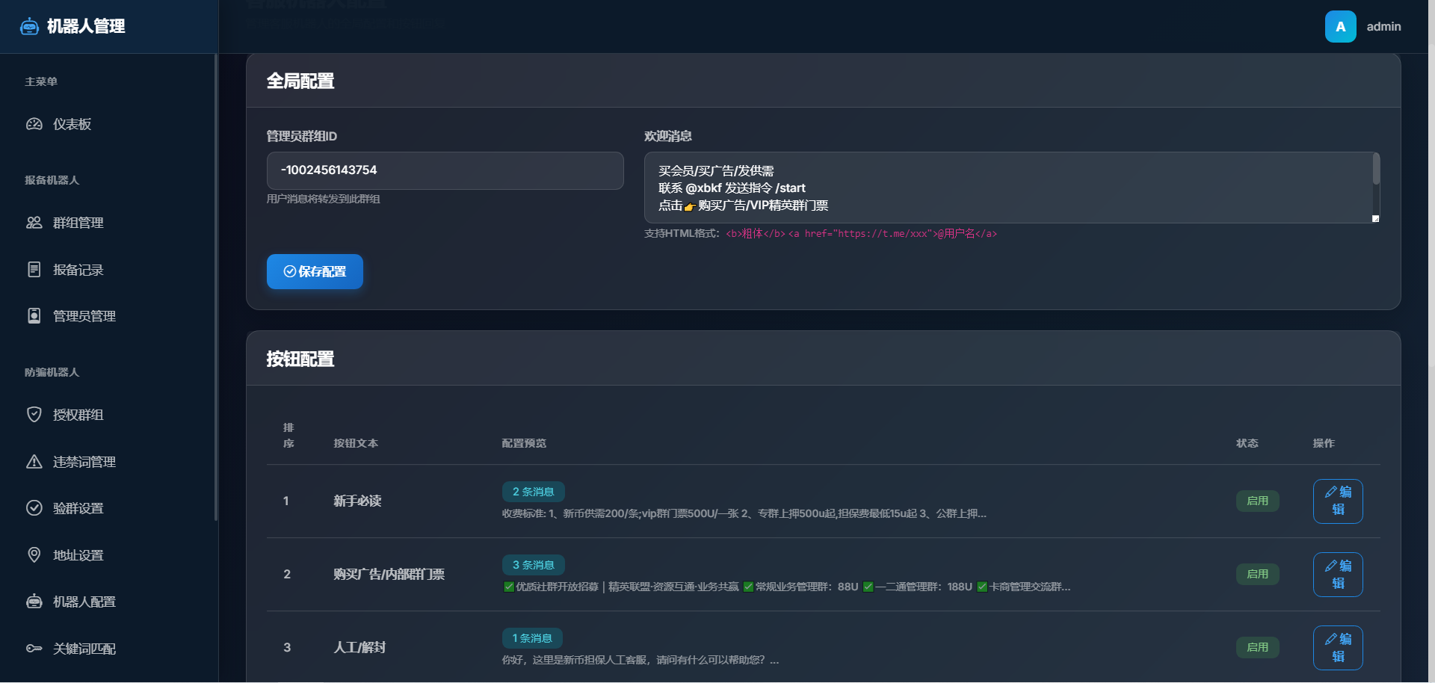Save the global config with 保存配置
The width and height of the screenshot is (1435, 683).
(x=315, y=271)
